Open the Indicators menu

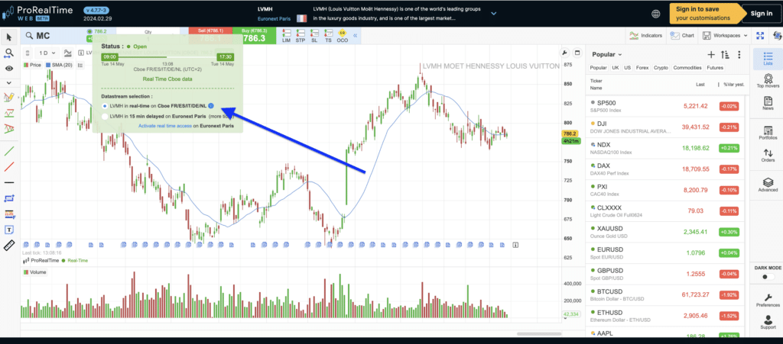click(x=646, y=36)
